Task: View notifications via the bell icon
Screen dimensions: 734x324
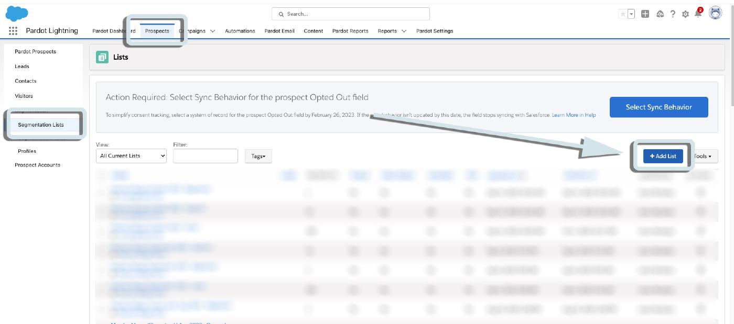Action: [698, 14]
